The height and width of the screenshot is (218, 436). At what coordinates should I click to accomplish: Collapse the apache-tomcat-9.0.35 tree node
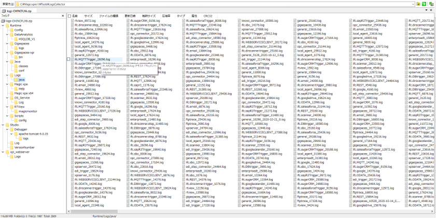11,134
